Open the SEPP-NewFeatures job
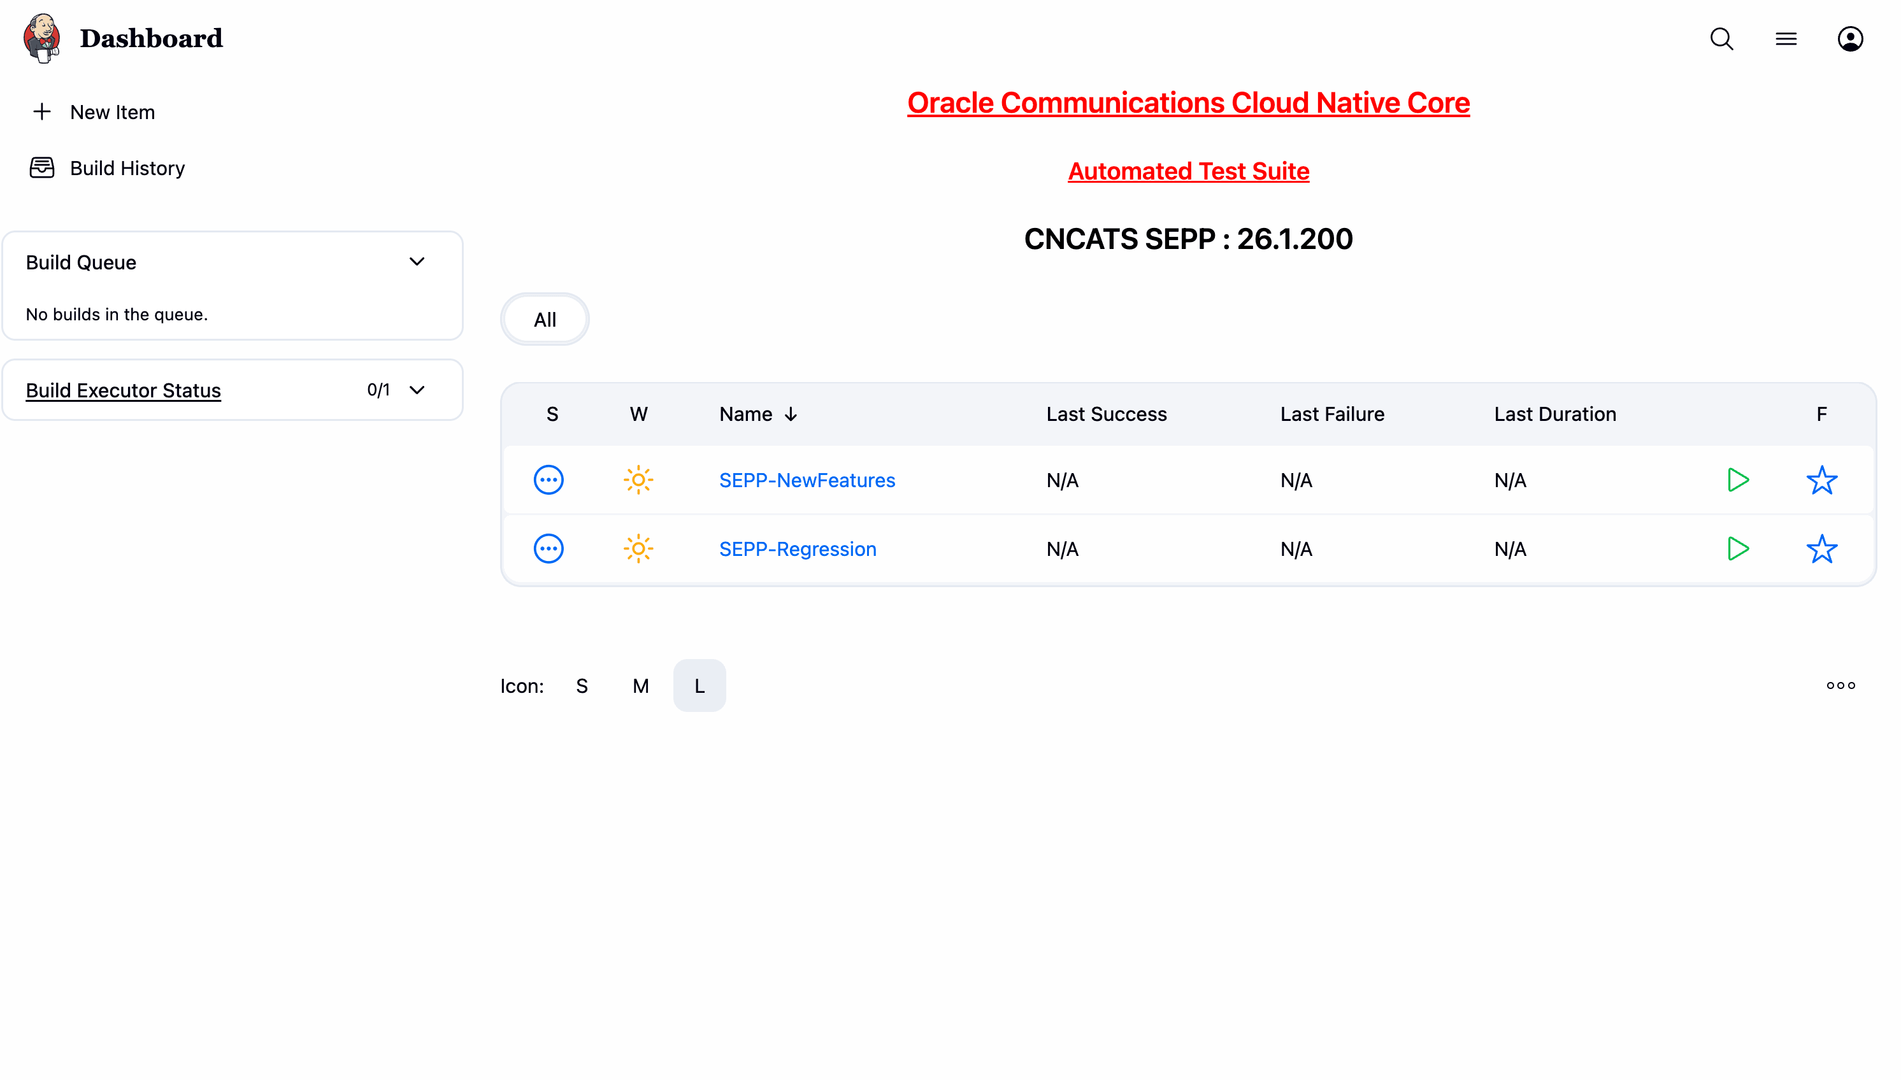The height and width of the screenshot is (1080, 1901). (x=807, y=481)
